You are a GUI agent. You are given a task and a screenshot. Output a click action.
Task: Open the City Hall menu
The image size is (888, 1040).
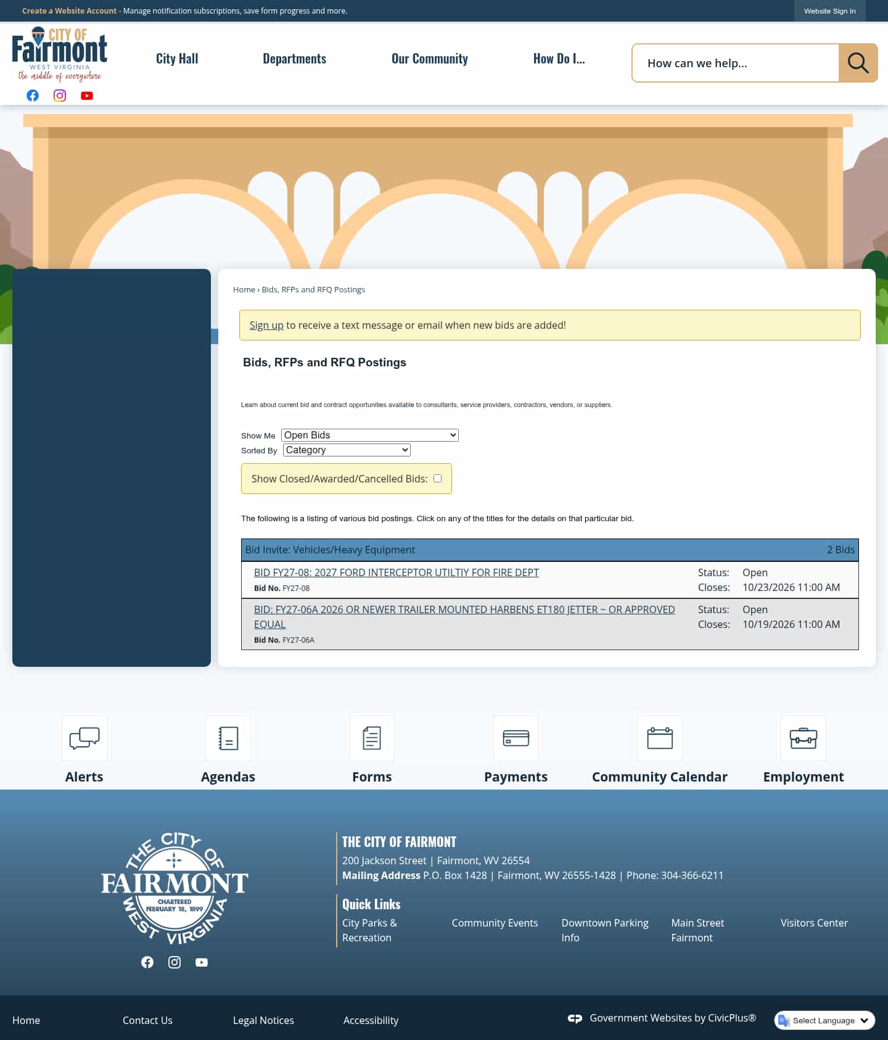pos(177,59)
